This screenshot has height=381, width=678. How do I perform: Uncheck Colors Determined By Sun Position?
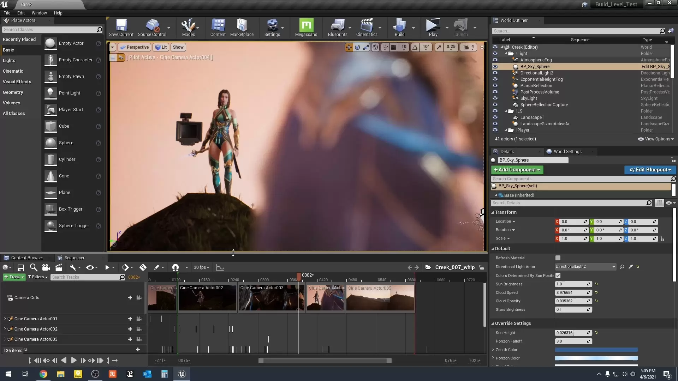pos(558,276)
